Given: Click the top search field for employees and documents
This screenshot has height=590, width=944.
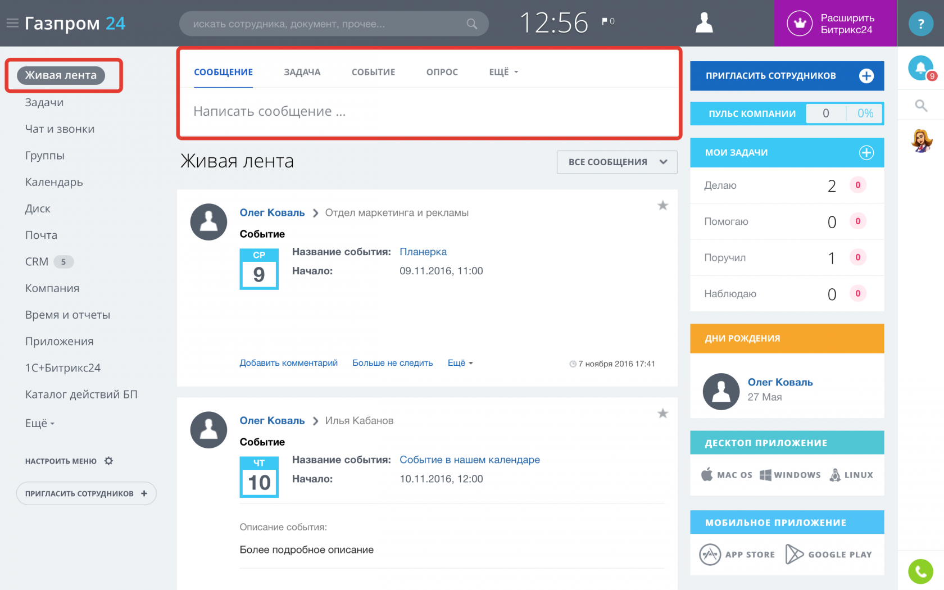Looking at the screenshot, I should (x=334, y=24).
